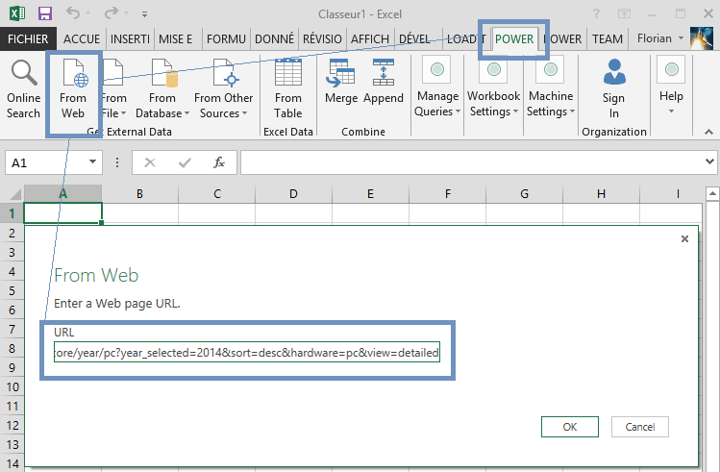Open the FICHIER tab
This screenshot has height=472, width=720.
click(x=28, y=39)
